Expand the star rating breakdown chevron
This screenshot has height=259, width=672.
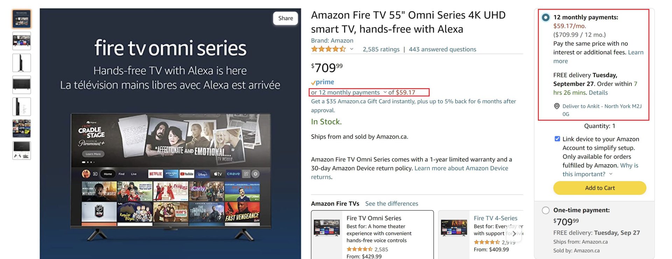pyautogui.click(x=352, y=49)
